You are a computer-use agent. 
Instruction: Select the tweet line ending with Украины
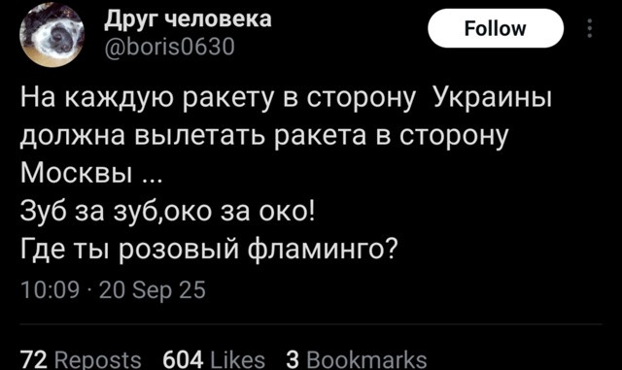[286, 98]
